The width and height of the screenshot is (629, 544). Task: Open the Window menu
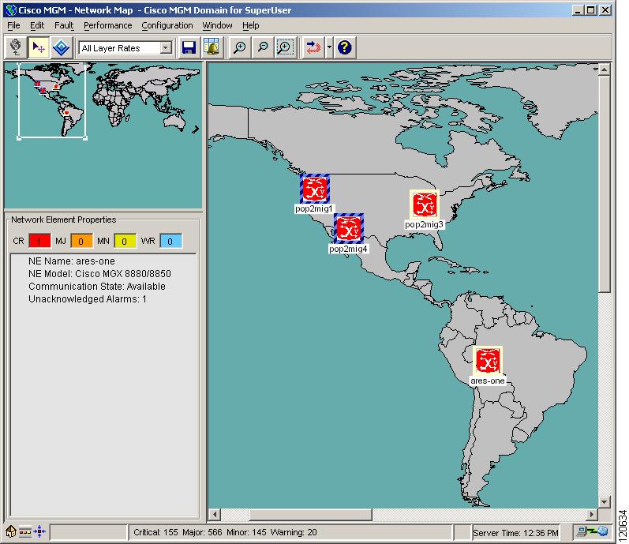[217, 25]
